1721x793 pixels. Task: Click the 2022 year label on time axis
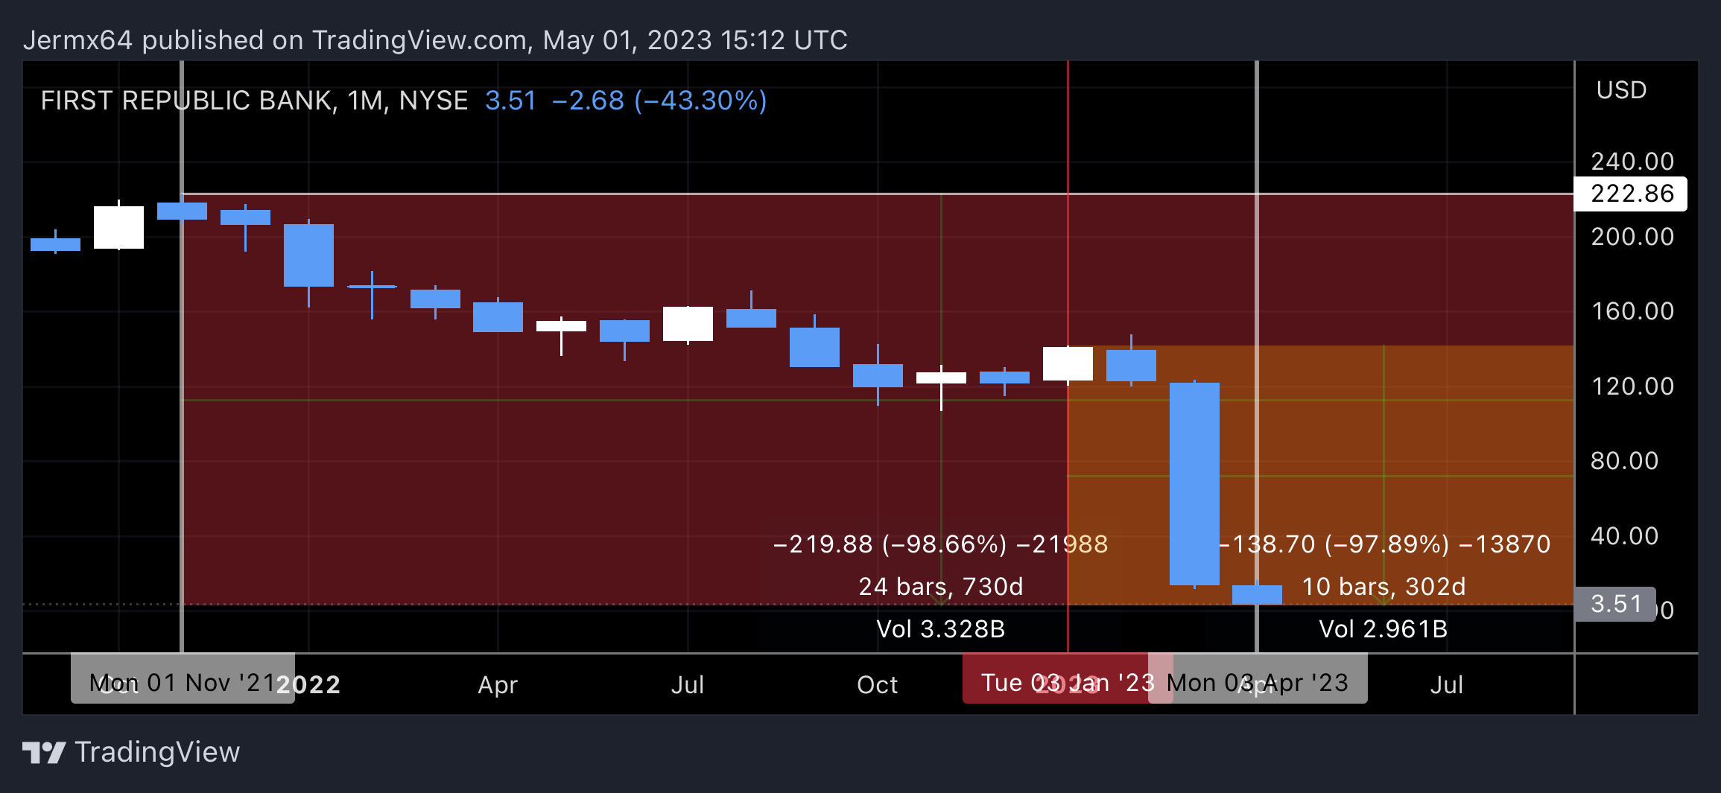[x=308, y=685]
